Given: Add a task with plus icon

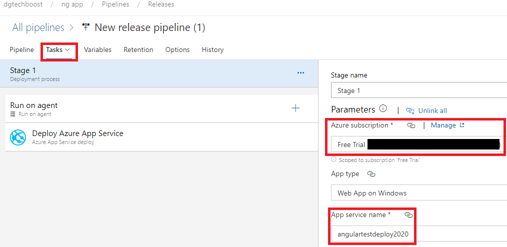Looking at the screenshot, I should coord(295,108).
